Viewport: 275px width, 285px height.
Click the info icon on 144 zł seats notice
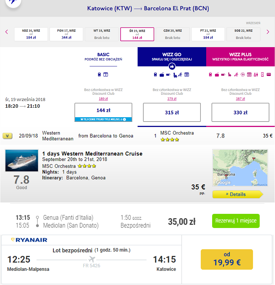(125, 120)
